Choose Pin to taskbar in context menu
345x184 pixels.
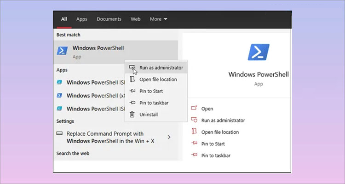click(156, 103)
